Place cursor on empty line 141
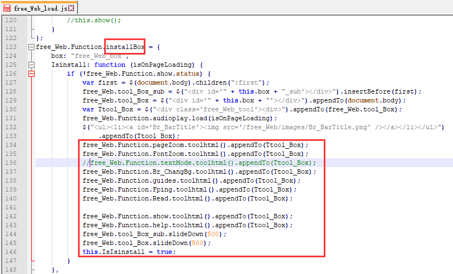453x274 pixels. coord(167,207)
